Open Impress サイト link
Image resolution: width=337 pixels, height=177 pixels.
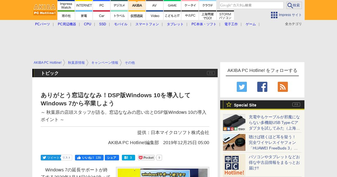[290, 15]
